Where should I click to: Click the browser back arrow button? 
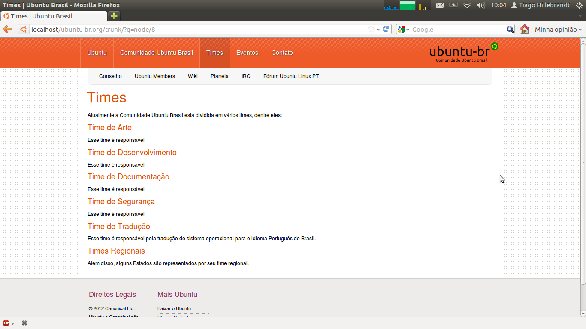coord(8,29)
